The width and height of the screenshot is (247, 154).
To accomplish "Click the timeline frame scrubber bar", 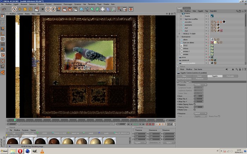I will [x=86, y=120].
